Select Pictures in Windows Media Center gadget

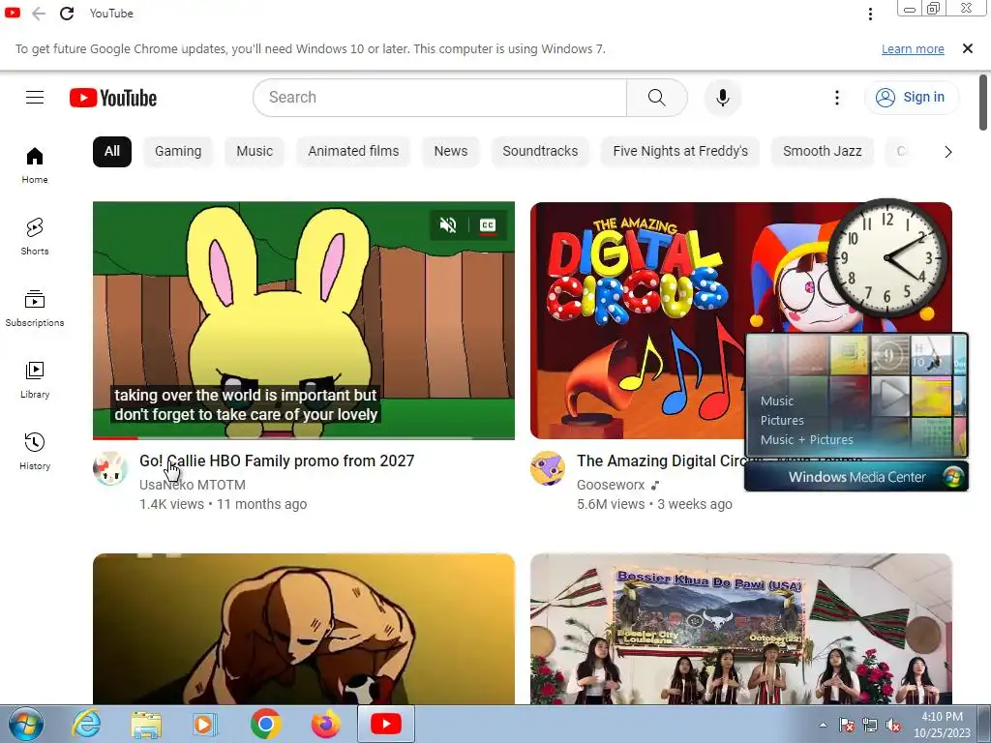[x=782, y=420]
